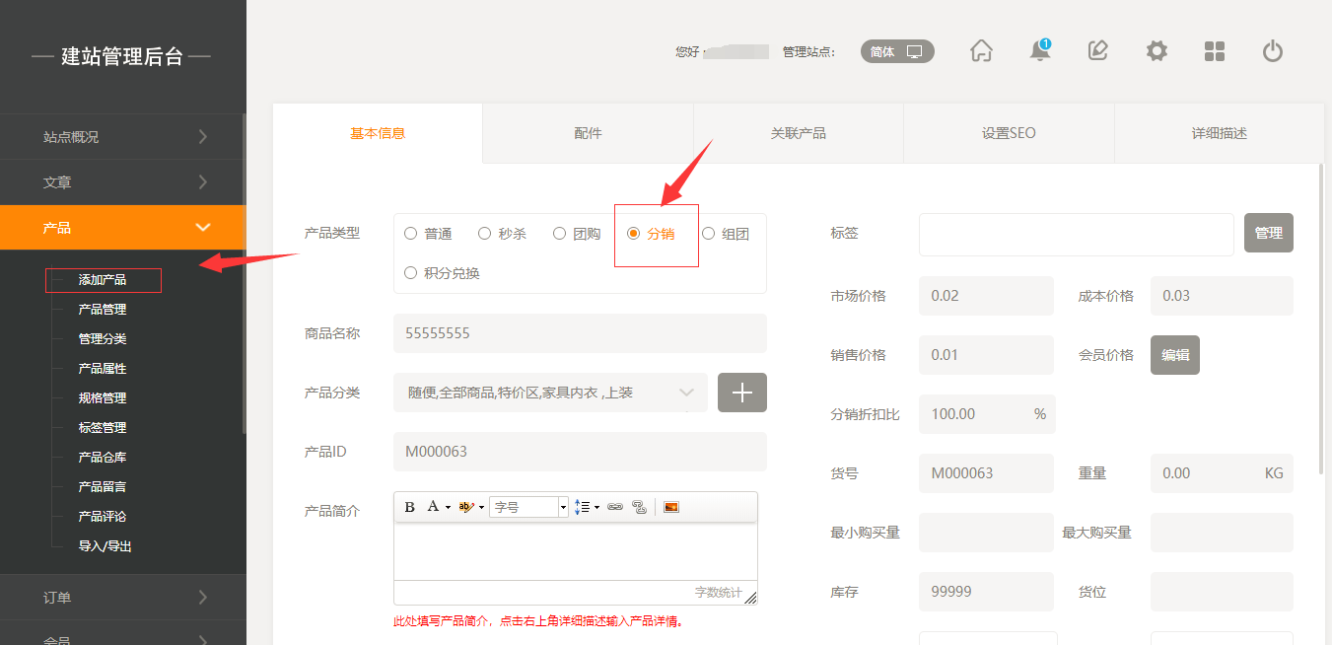Click the insert hyperlink icon in editor
This screenshot has width=1332, height=645.
click(615, 507)
